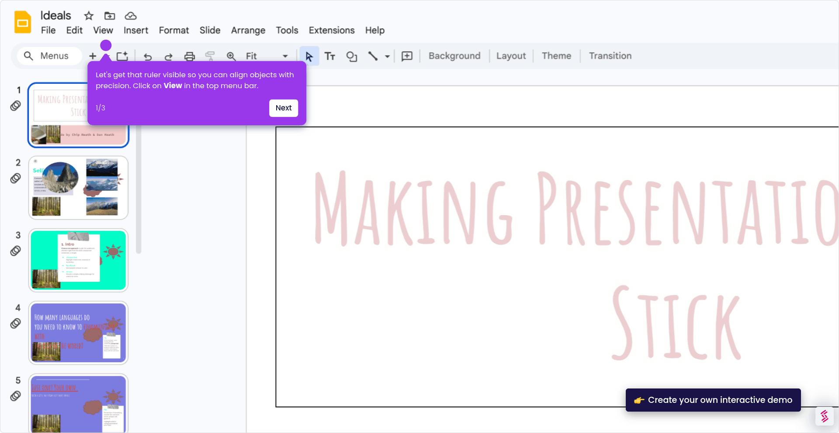Click the Ideals document title
The image size is (839, 433).
(55, 15)
